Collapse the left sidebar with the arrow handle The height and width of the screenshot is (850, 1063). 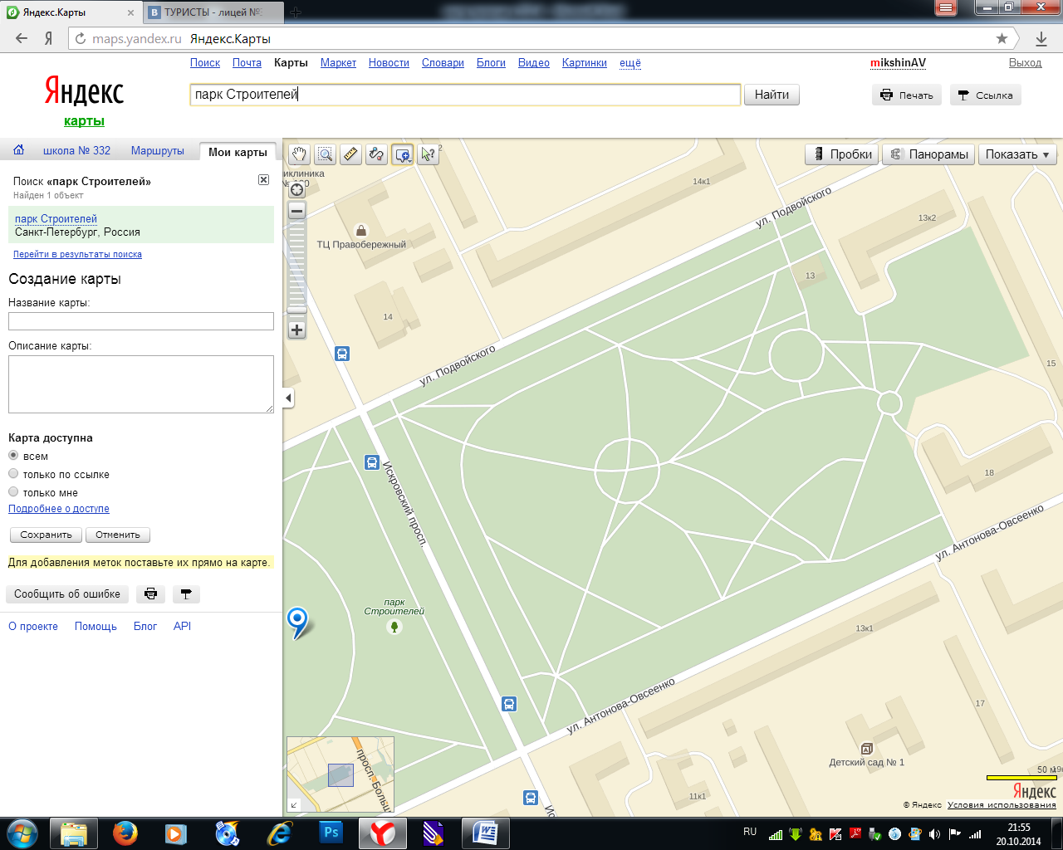point(288,398)
